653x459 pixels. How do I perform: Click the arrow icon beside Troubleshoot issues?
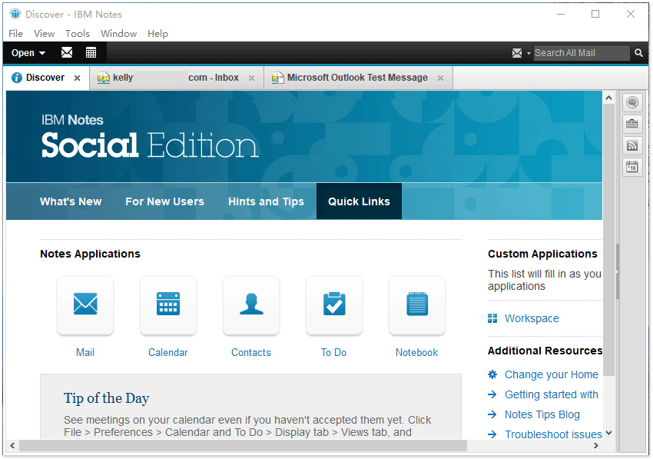(x=492, y=434)
